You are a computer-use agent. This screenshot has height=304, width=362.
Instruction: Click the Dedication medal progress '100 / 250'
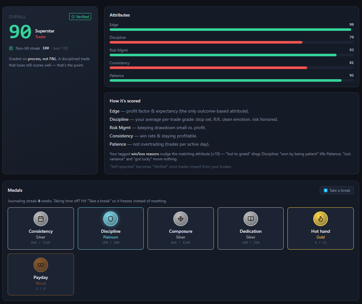(x=250, y=243)
